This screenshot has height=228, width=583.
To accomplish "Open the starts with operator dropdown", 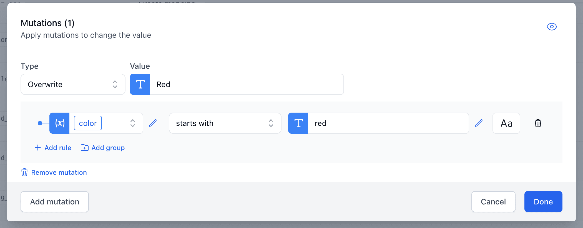I will (225, 123).
